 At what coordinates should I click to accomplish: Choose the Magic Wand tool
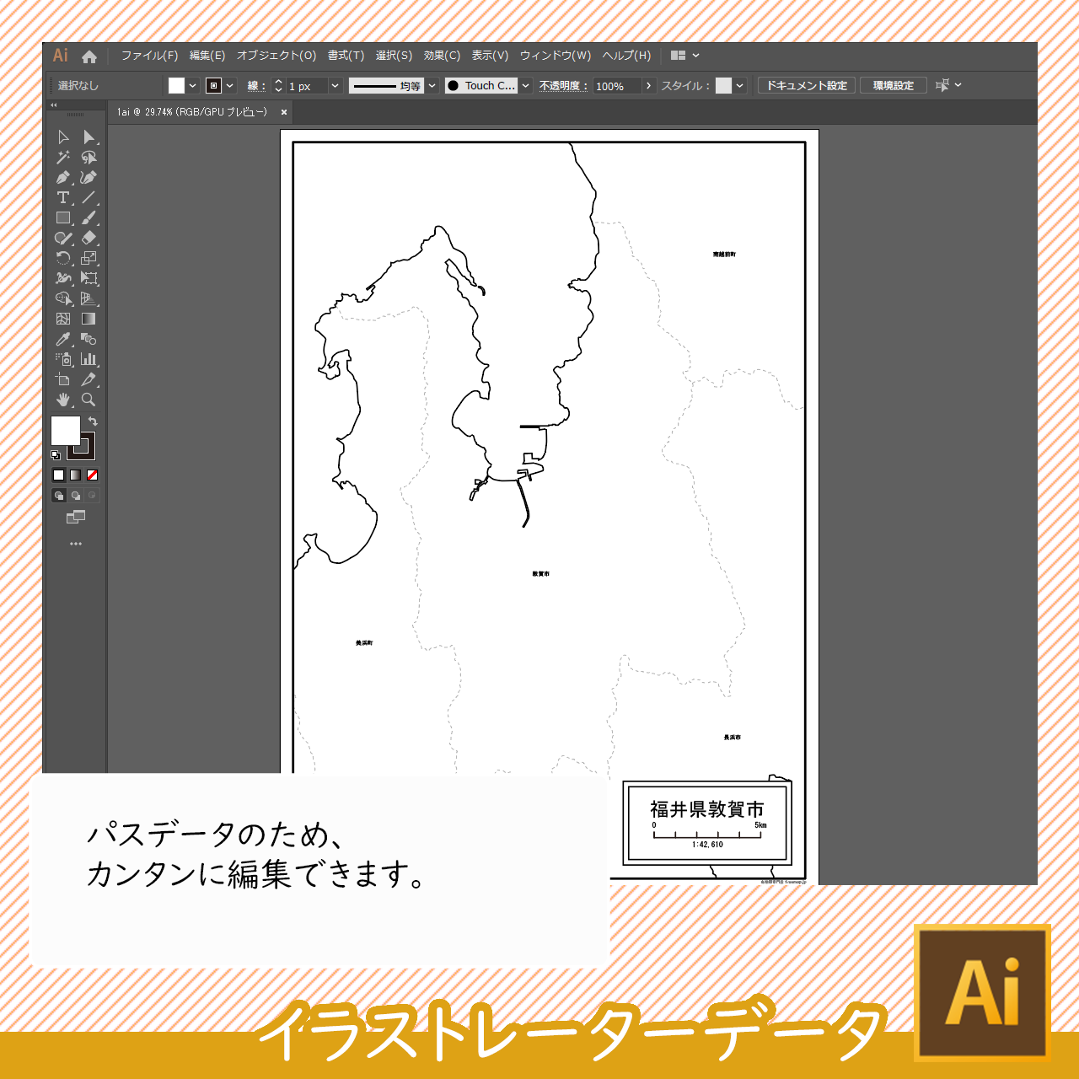[63, 158]
